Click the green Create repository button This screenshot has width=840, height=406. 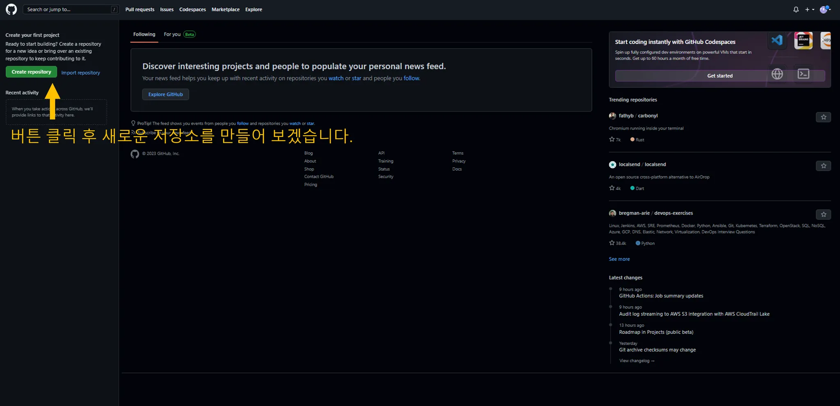pyautogui.click(x=32, y=72)
